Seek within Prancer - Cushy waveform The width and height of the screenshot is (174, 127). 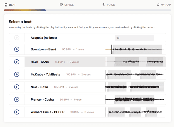(x=135, y=99)
